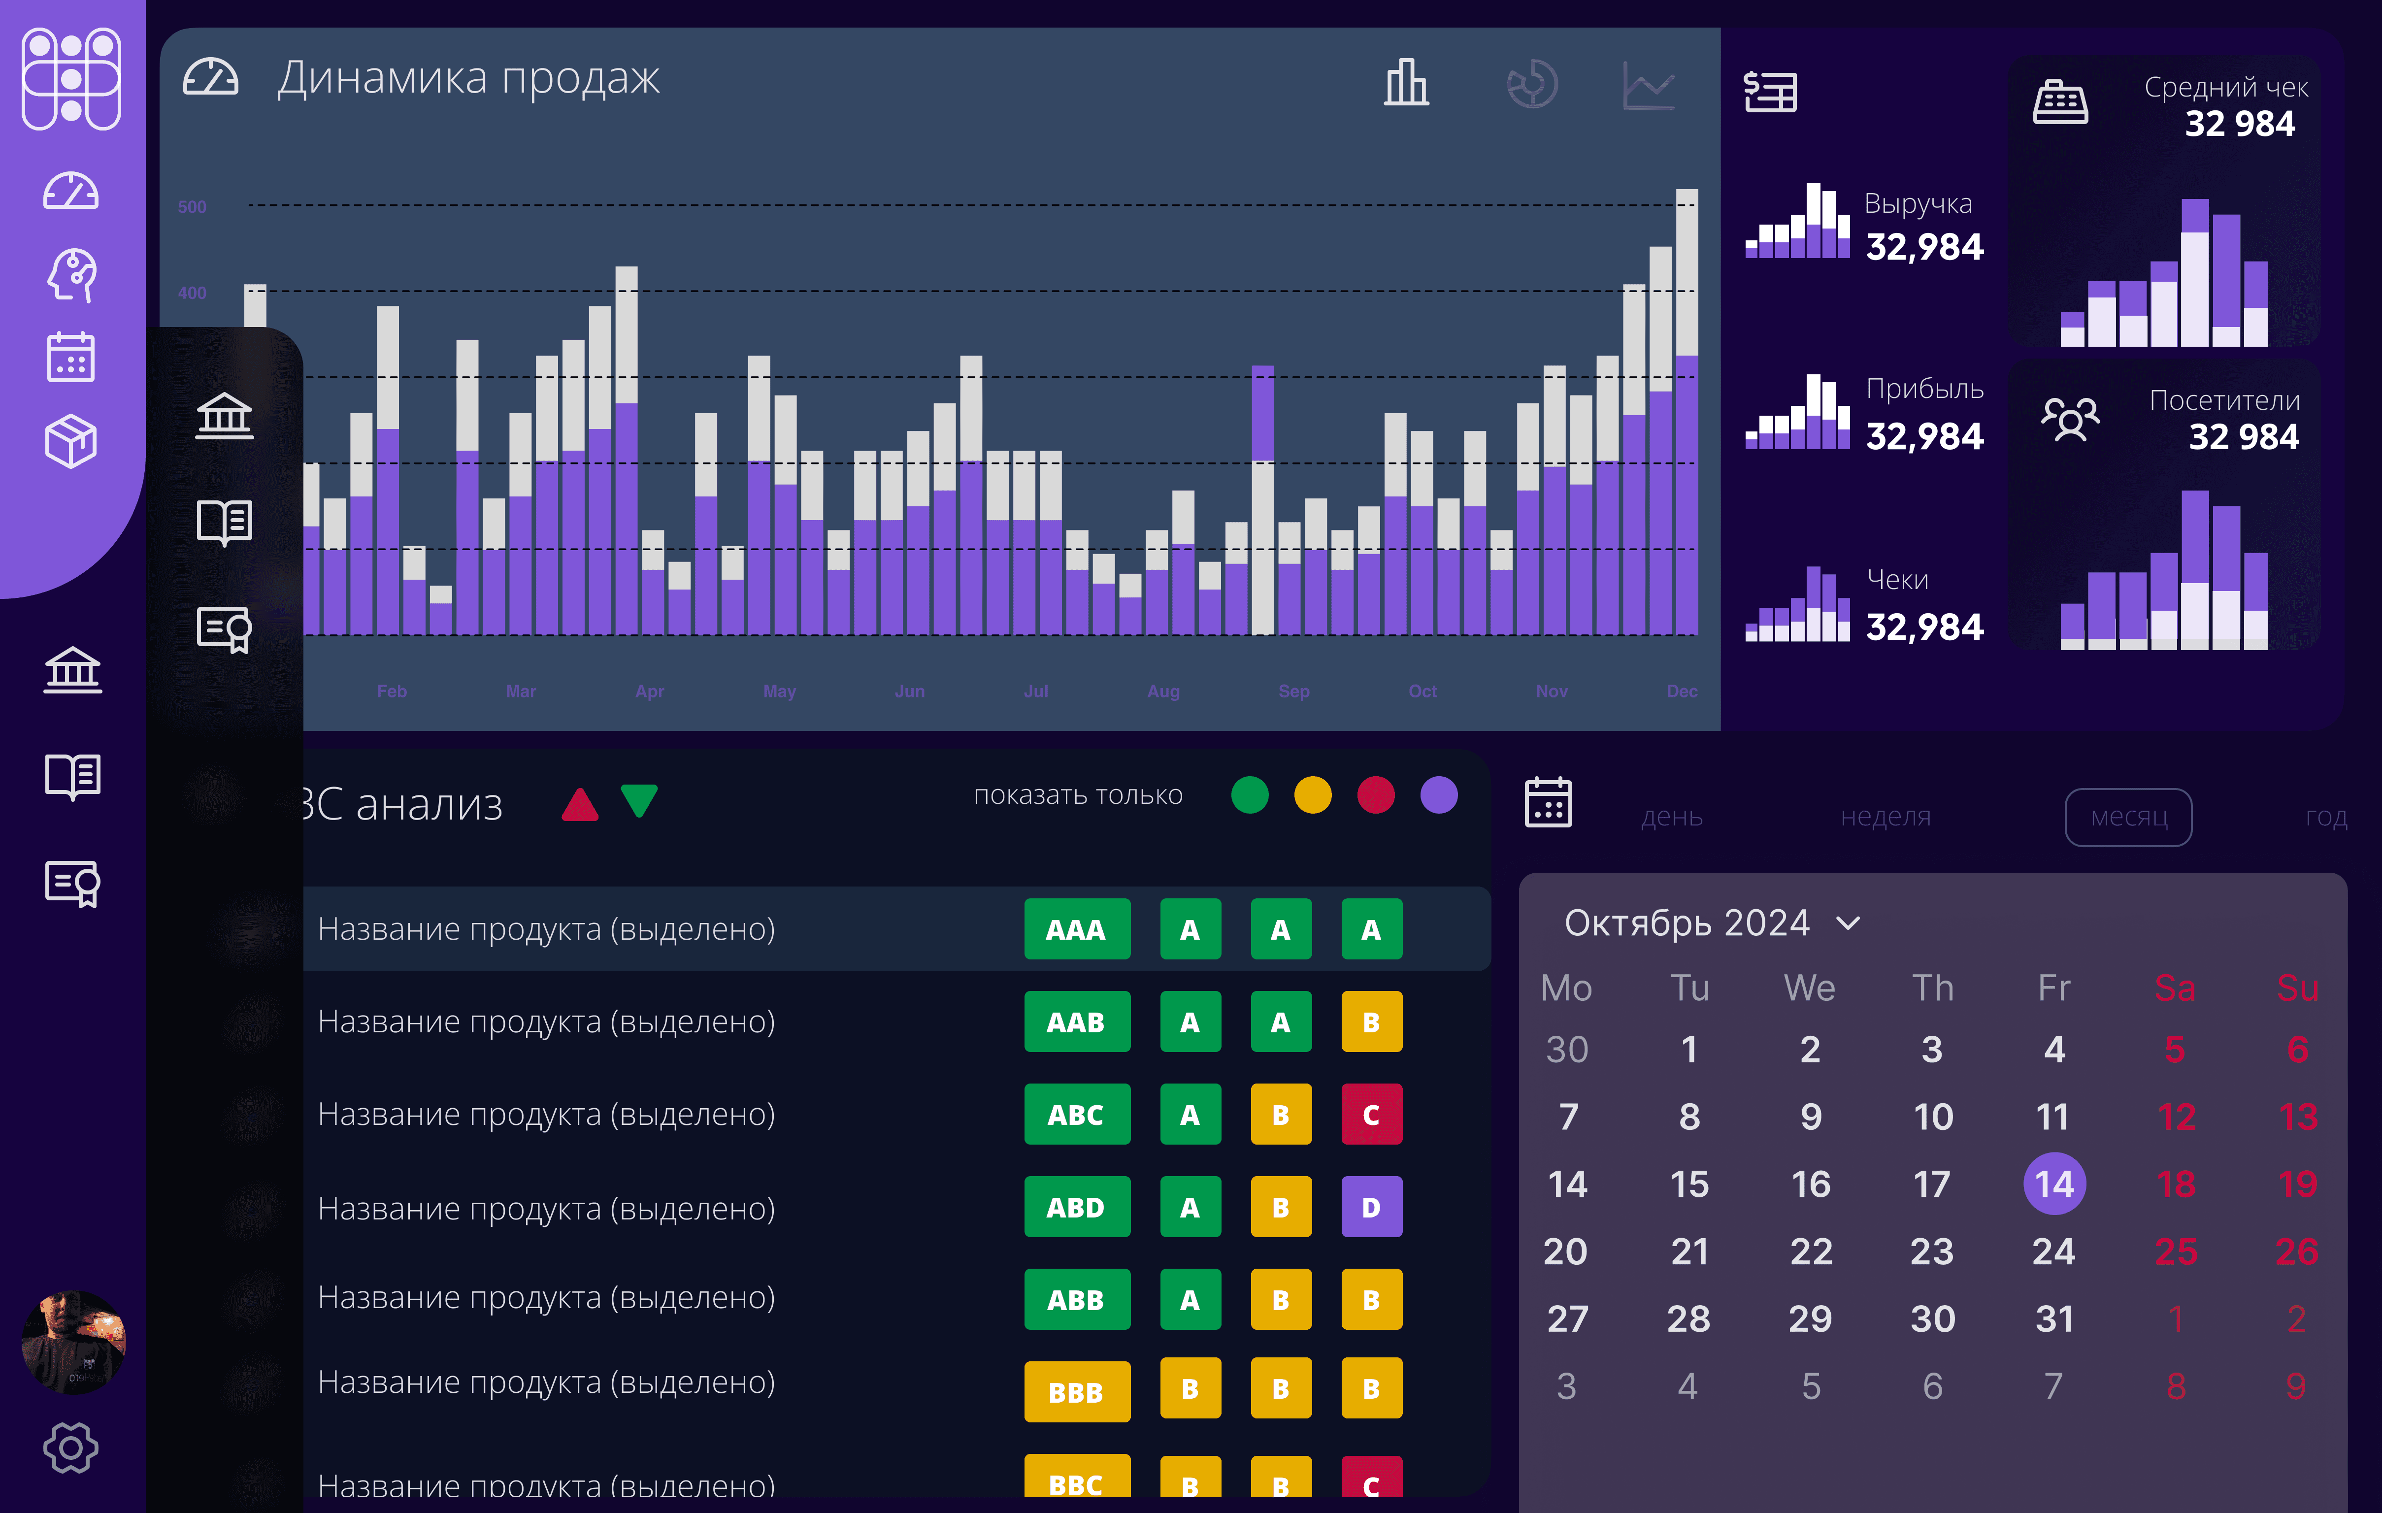The width and height of the screenshot is (2382, 1513).
Task: Open the certificate icon in left sidebar
Action: tap(72, 882)
